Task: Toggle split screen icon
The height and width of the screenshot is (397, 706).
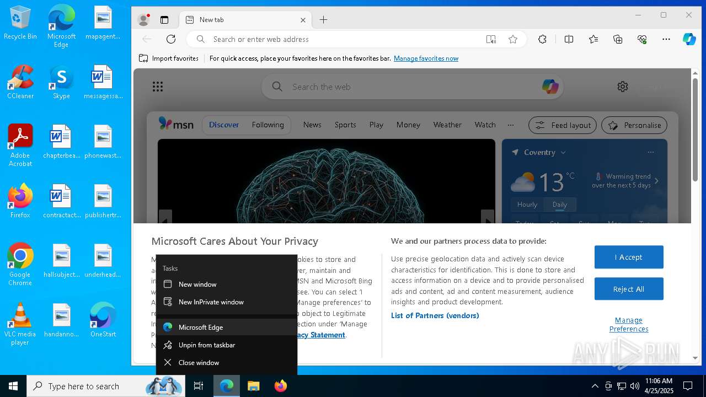Action: coord(569,39)
